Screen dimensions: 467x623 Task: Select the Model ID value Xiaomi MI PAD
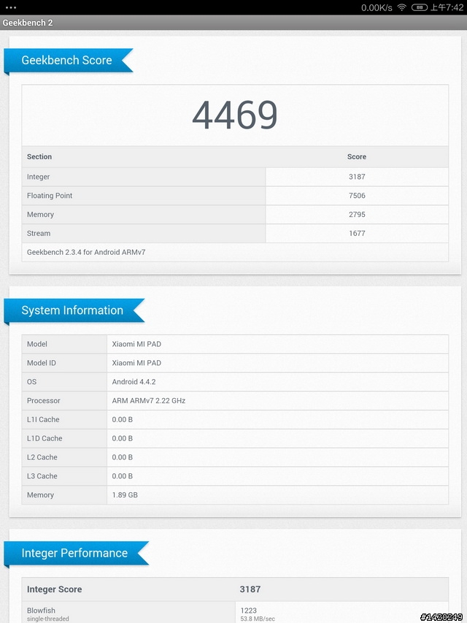tap(136, 363)
